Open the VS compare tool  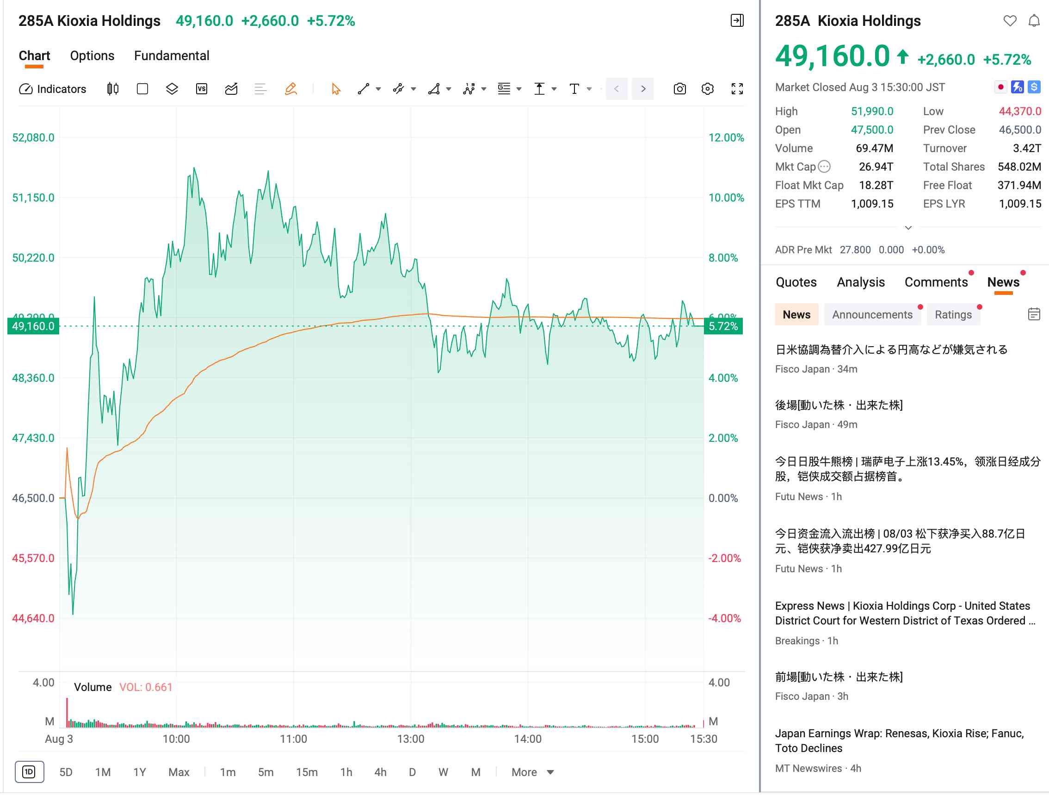pyautogui.click(x=202, y=89)
